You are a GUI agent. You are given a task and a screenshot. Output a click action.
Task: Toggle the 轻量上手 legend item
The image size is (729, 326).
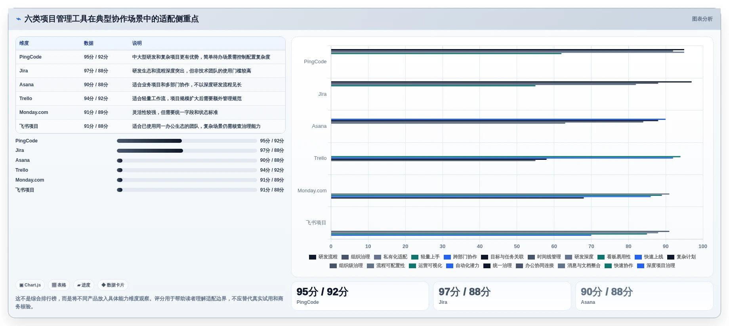point(426,257)
